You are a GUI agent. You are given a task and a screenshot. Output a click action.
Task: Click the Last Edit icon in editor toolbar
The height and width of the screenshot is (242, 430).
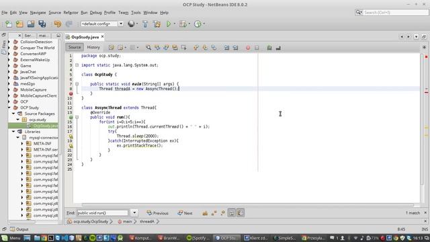tap(111, 48)
